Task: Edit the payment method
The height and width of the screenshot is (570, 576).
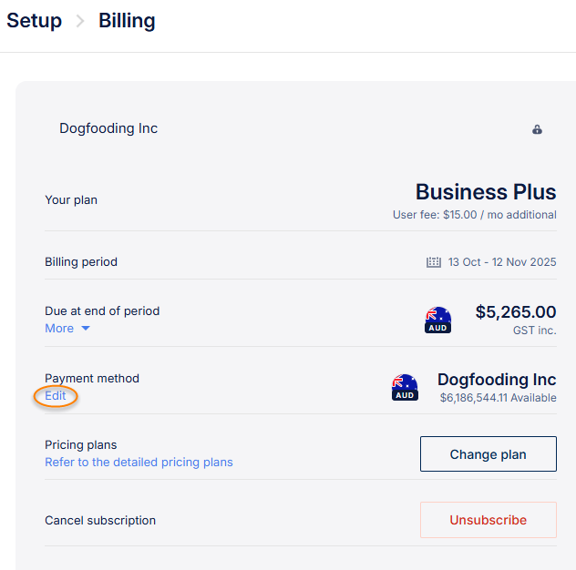Action: coord(56,396)
